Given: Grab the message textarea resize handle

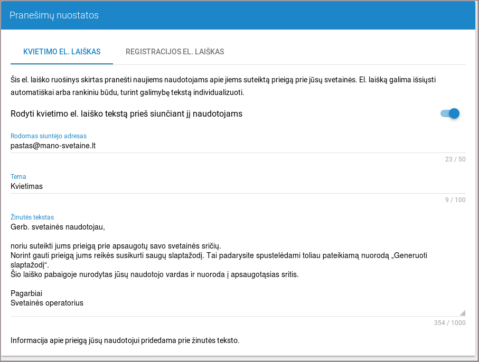Looking at the screenshot, I should point(463,313).
